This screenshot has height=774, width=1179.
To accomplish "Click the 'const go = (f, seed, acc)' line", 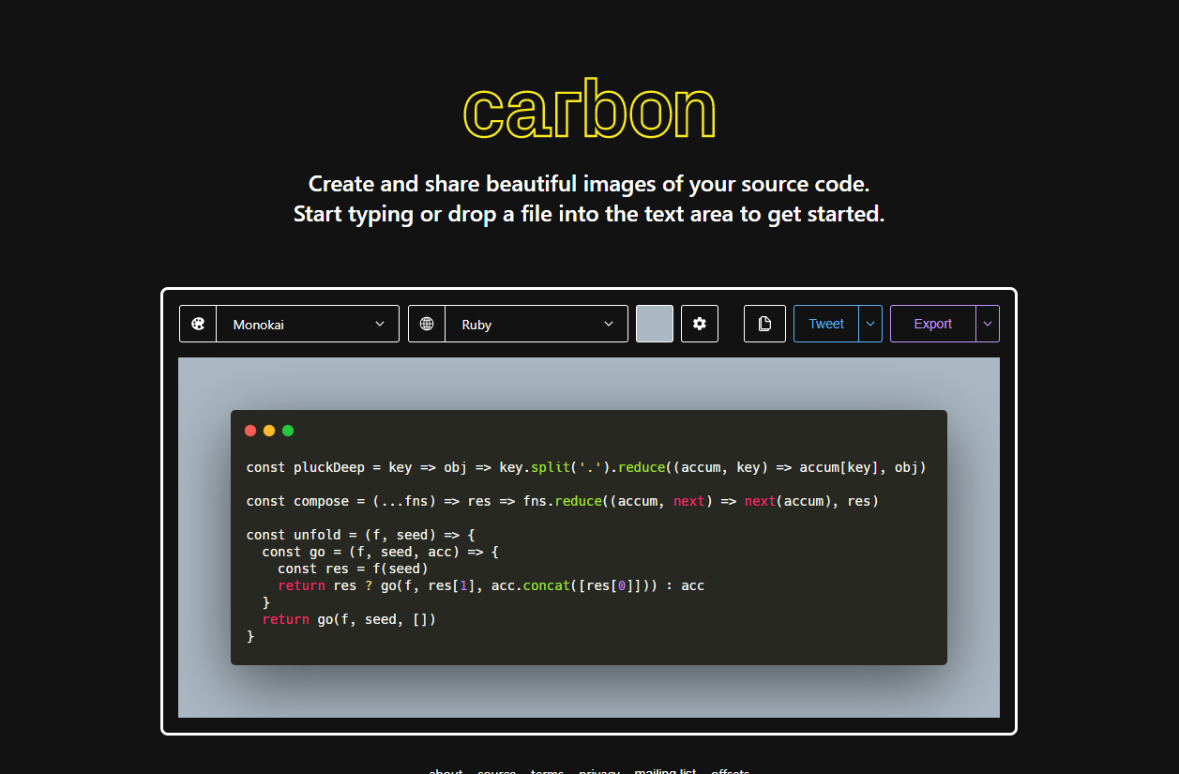I will pyautogui.click(x=381, y=552).
